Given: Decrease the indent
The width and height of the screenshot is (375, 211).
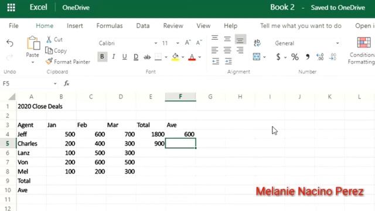Looking at the screenshot, I should pyautogui.click(x=216, y=62).
